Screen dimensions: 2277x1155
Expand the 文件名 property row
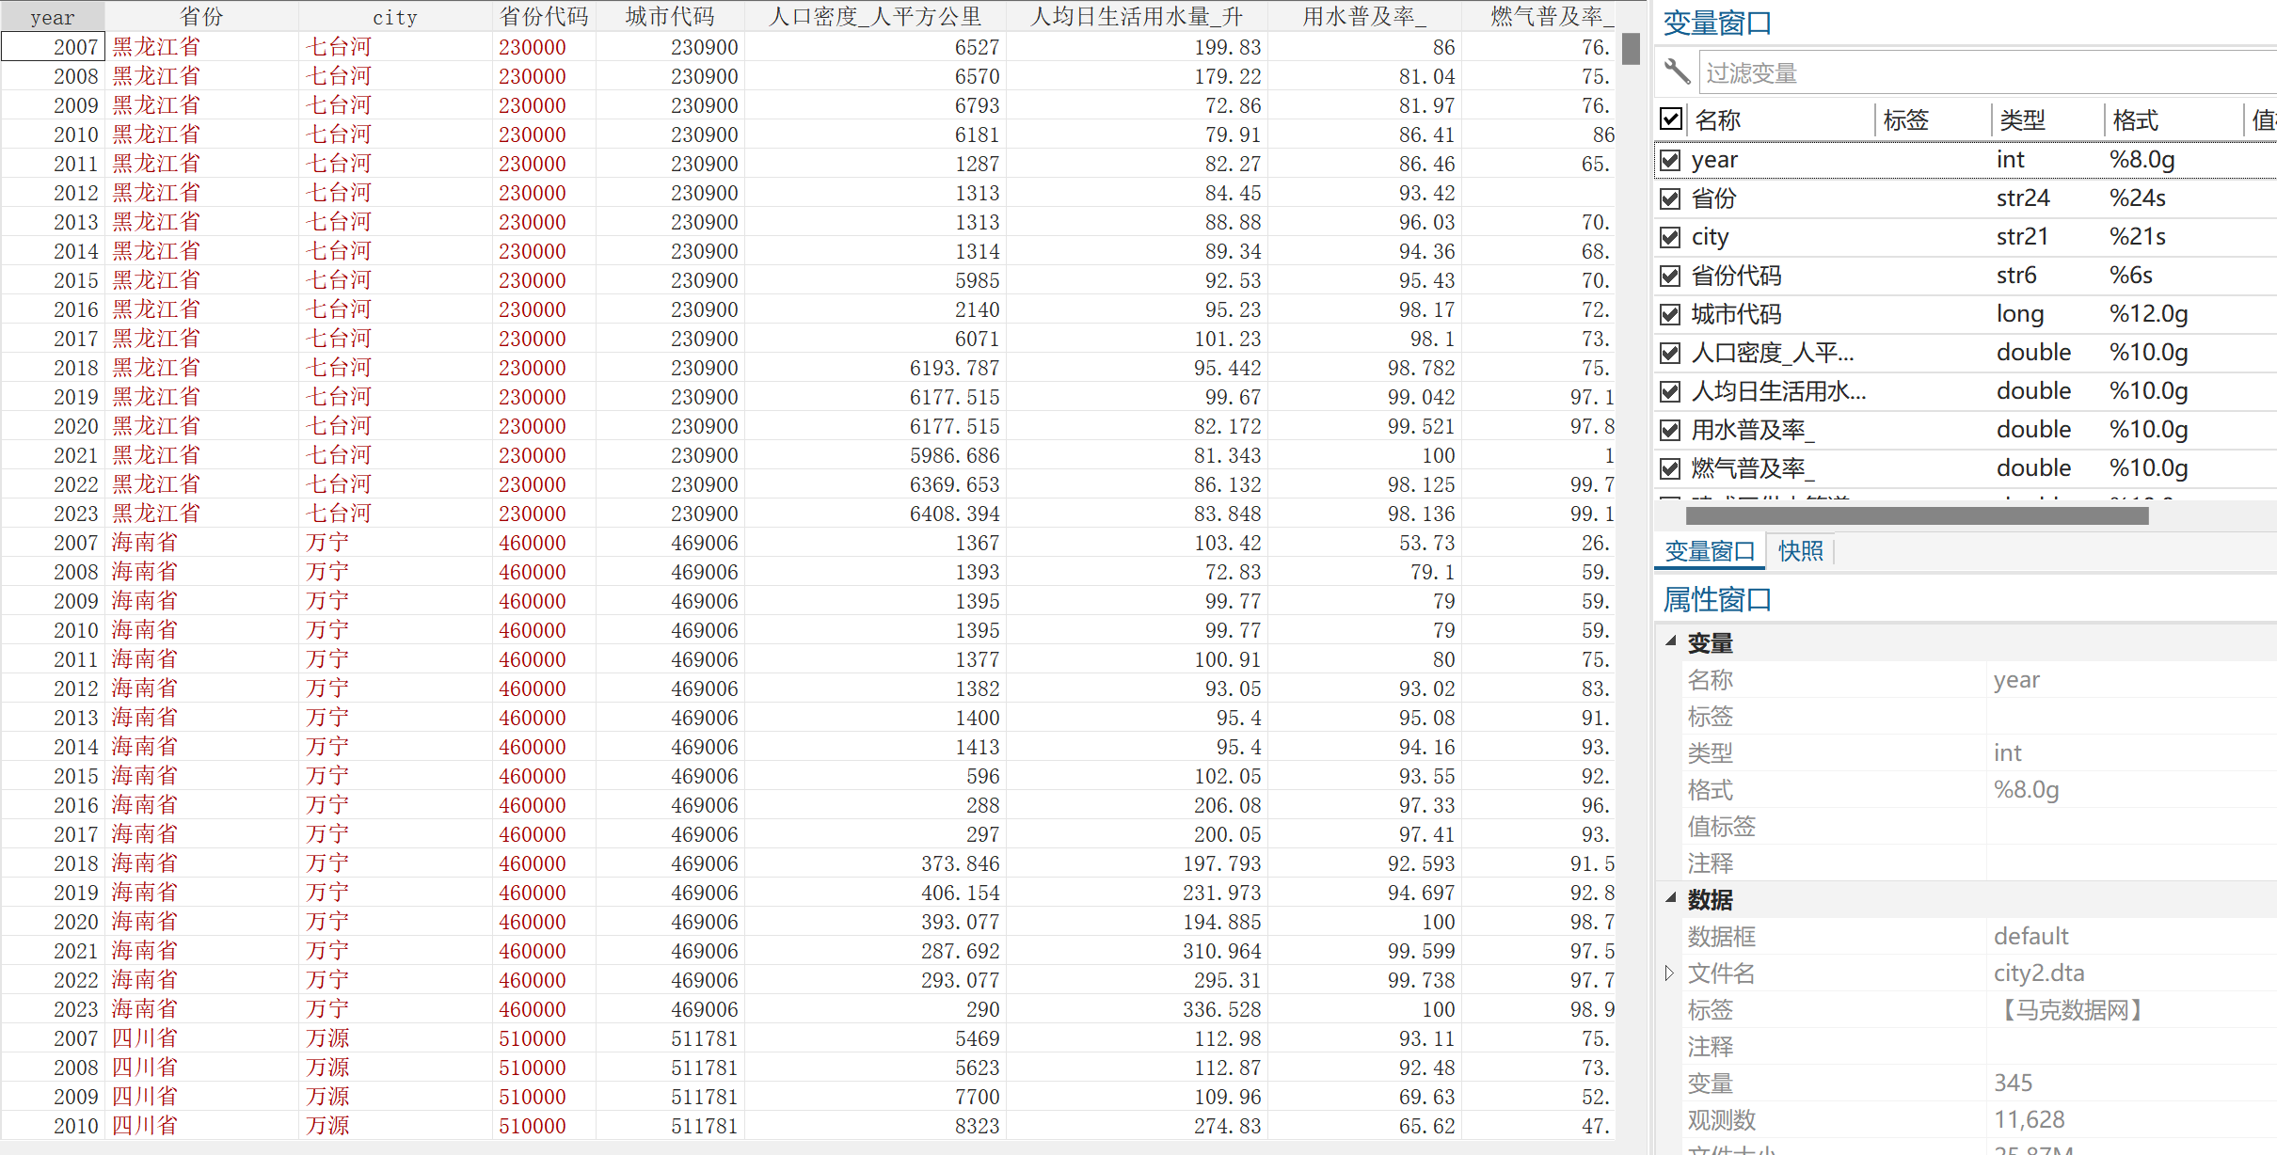[x=1670, y=973]
